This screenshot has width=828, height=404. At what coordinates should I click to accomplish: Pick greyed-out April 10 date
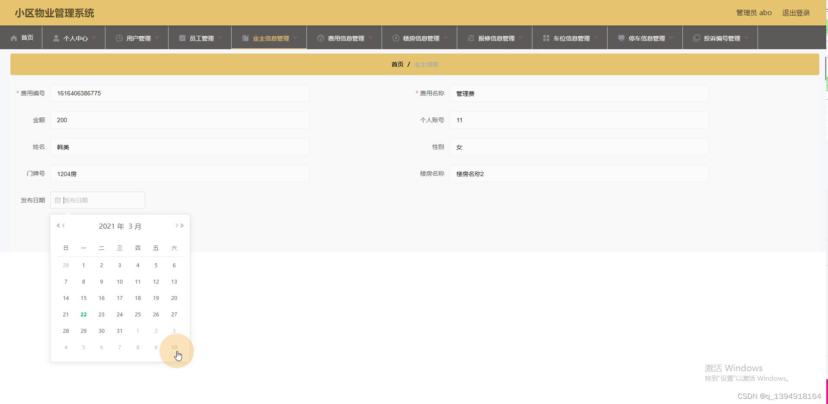pos(174,347)
